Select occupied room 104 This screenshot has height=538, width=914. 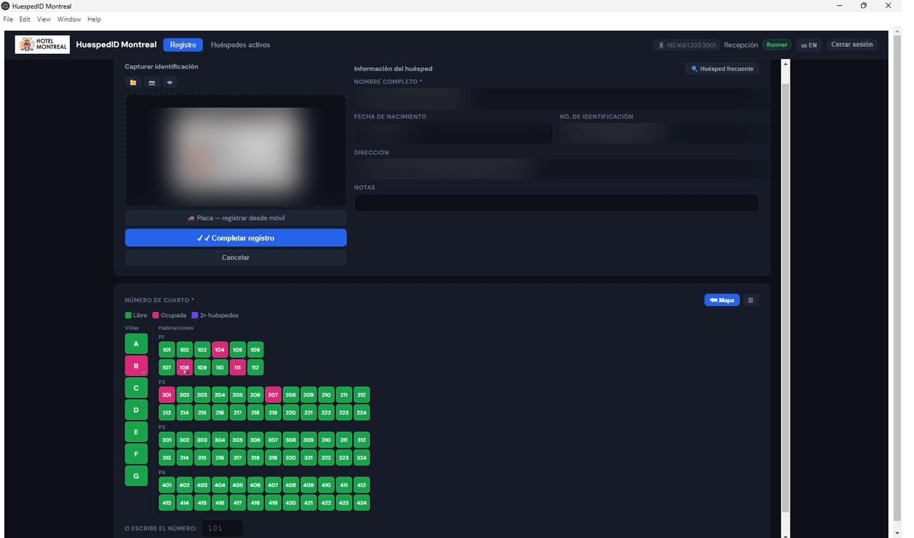coord(220,350)
